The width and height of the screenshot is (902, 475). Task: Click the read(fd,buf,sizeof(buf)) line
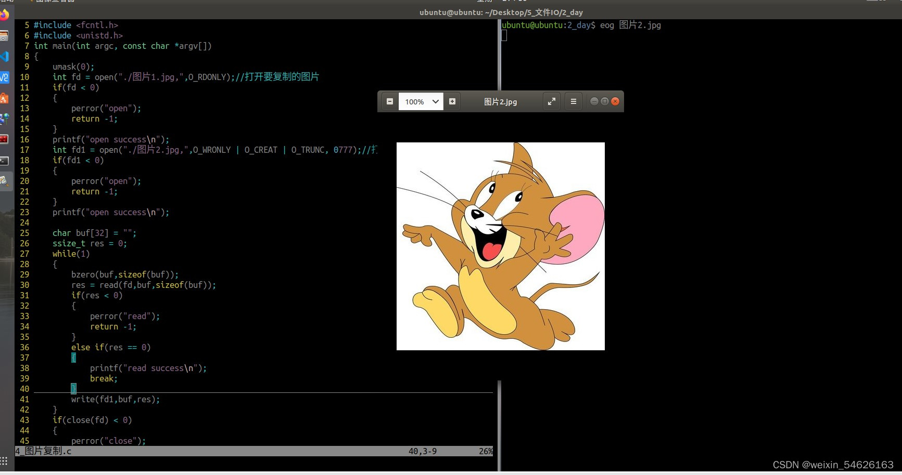click(x=144, y=285)
